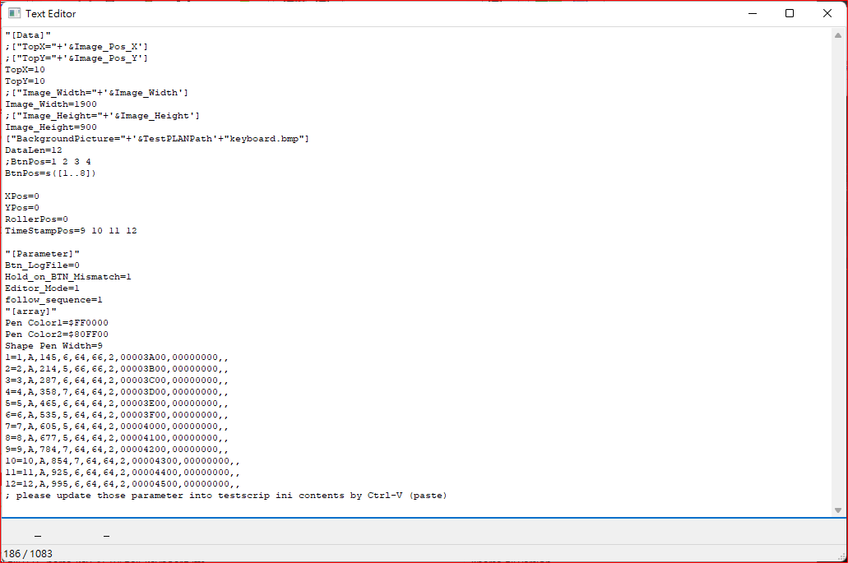Click array row 3=3,A,287 with code 00003C00
This screenshot has width=848, height=563.
pos(117,381)
